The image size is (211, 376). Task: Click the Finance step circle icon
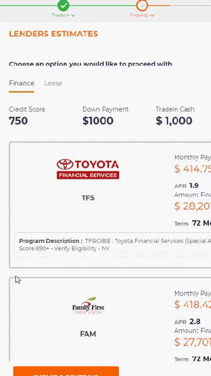click(142, 5)
